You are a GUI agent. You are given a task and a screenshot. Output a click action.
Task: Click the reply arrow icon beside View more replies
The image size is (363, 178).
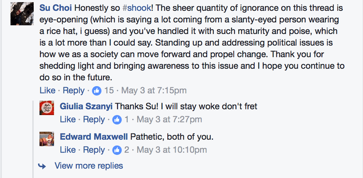pyautogui.click(x=43, y=166)
